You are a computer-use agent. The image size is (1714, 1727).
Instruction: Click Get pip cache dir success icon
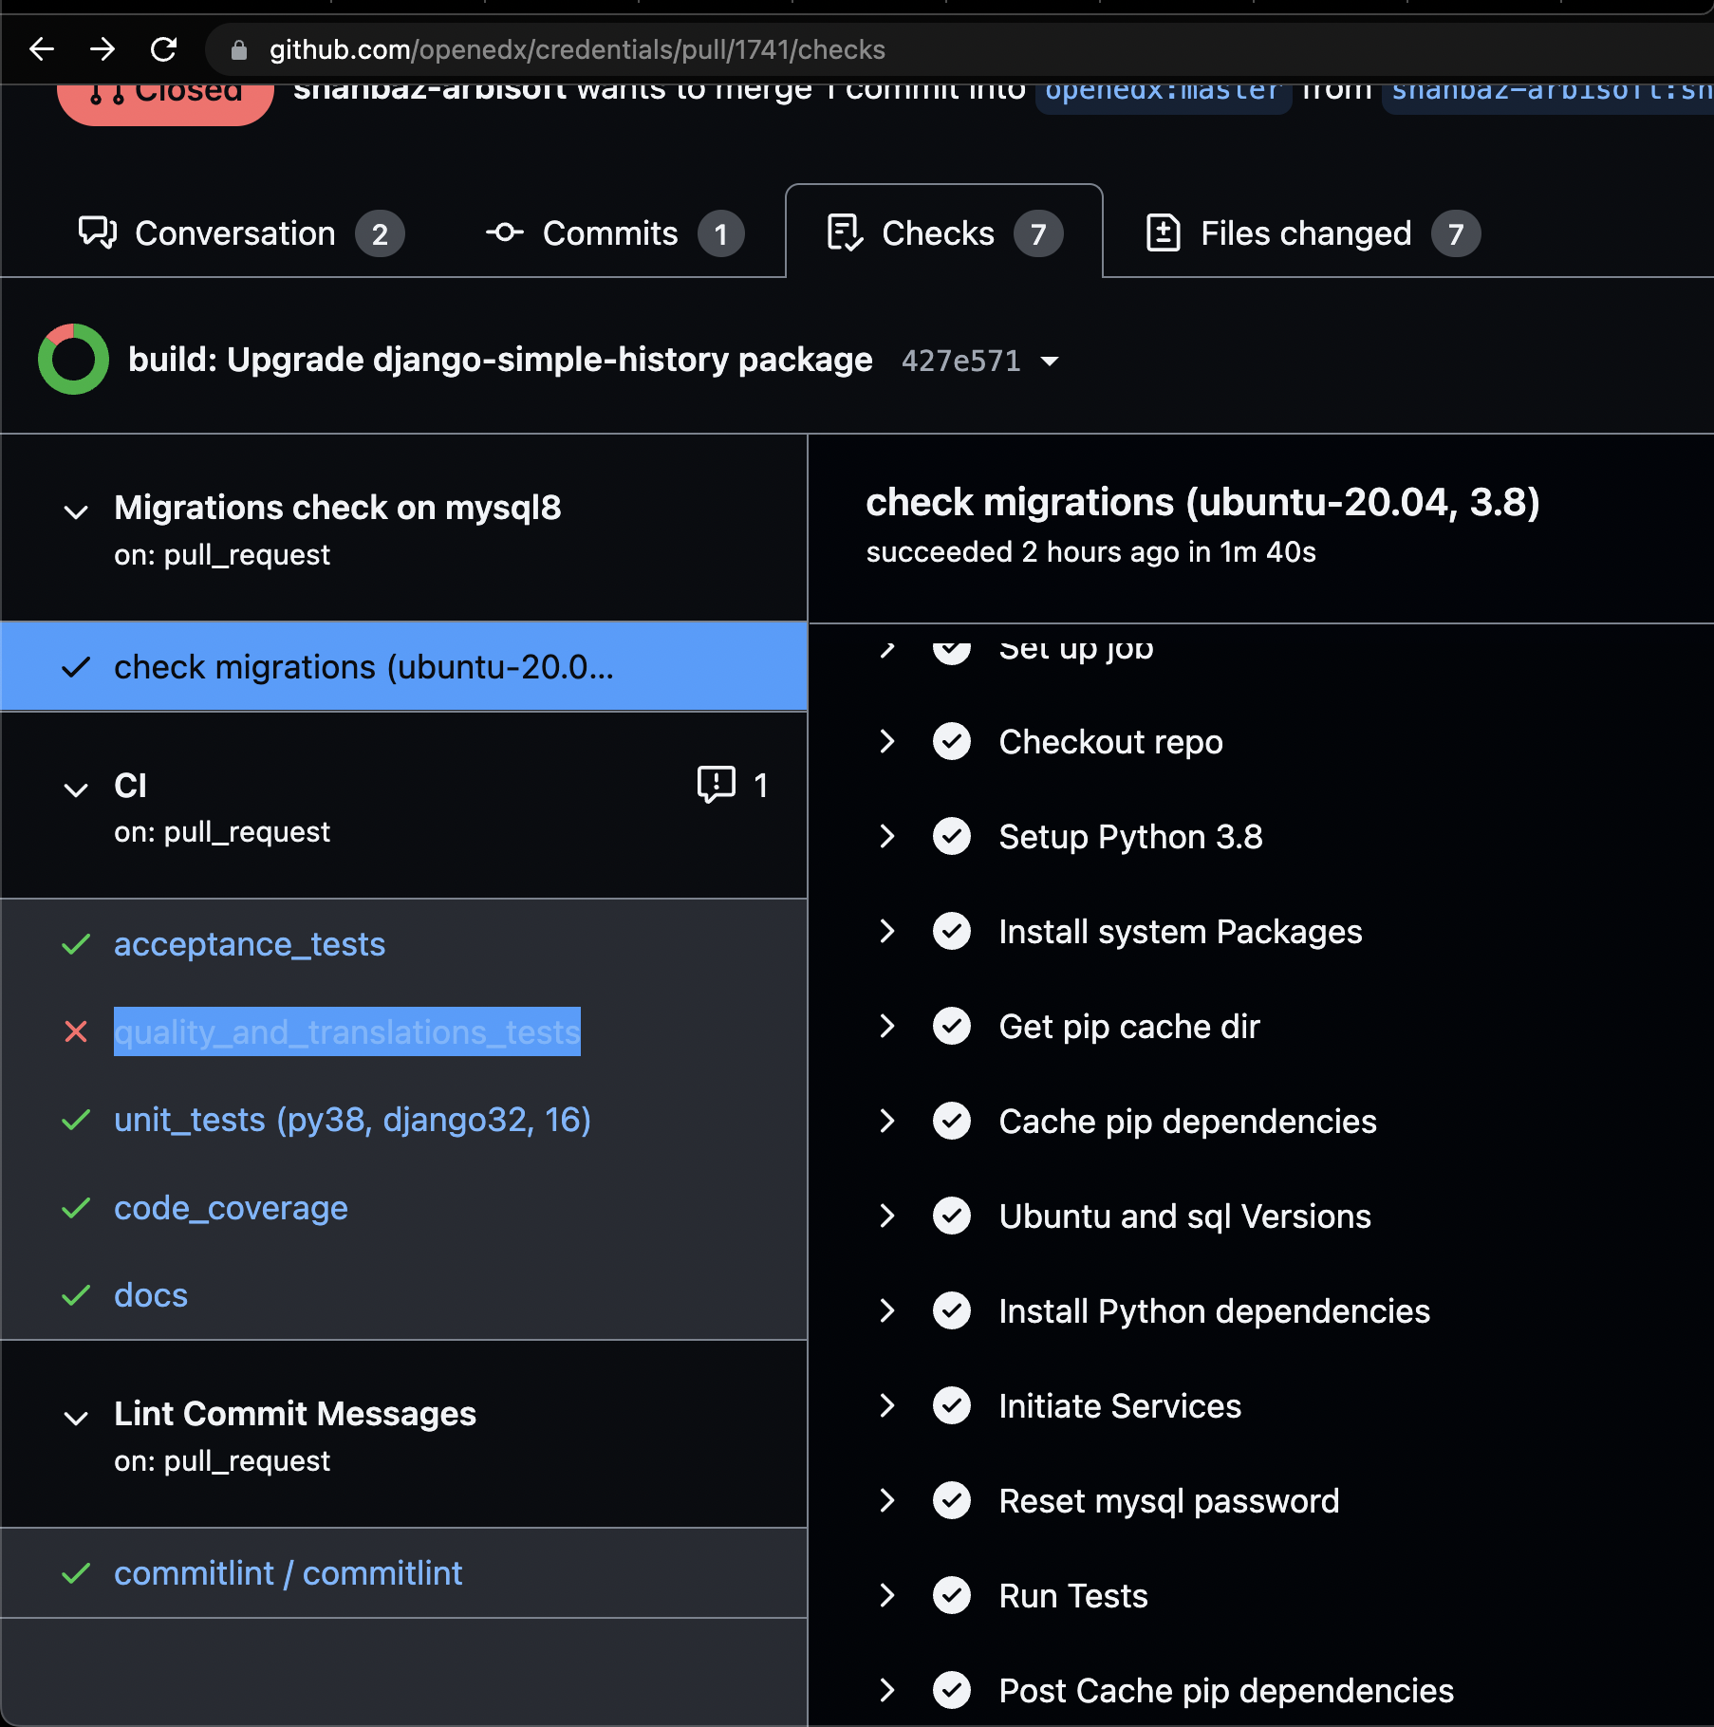pyautogui.click(x=952, y=1026)
